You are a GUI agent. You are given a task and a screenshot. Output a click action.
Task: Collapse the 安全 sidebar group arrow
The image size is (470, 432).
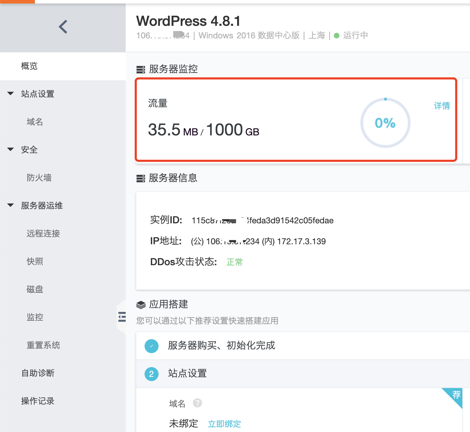[10, 149]
